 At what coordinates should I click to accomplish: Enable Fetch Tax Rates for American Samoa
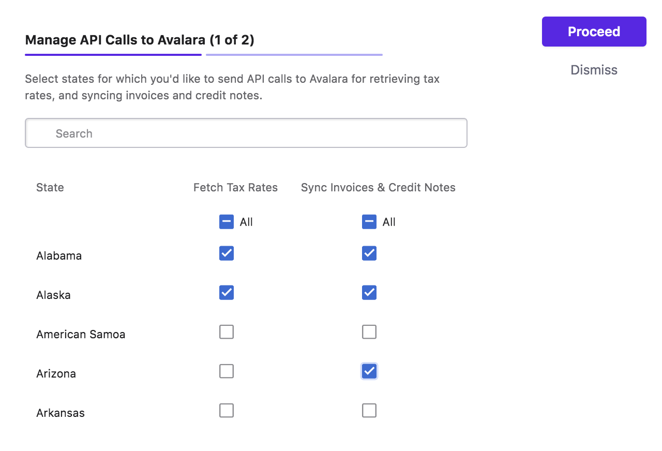[x=227, y=332]
